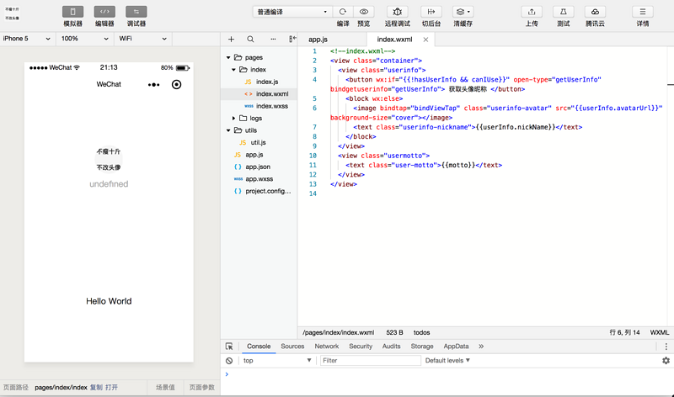Screen dimensions: 674x397
Task: Click undefined nickname text
Action: tap(109, 184)
